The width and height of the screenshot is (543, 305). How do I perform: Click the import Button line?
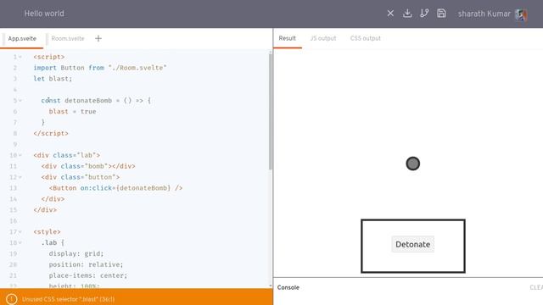pos(100,68)
